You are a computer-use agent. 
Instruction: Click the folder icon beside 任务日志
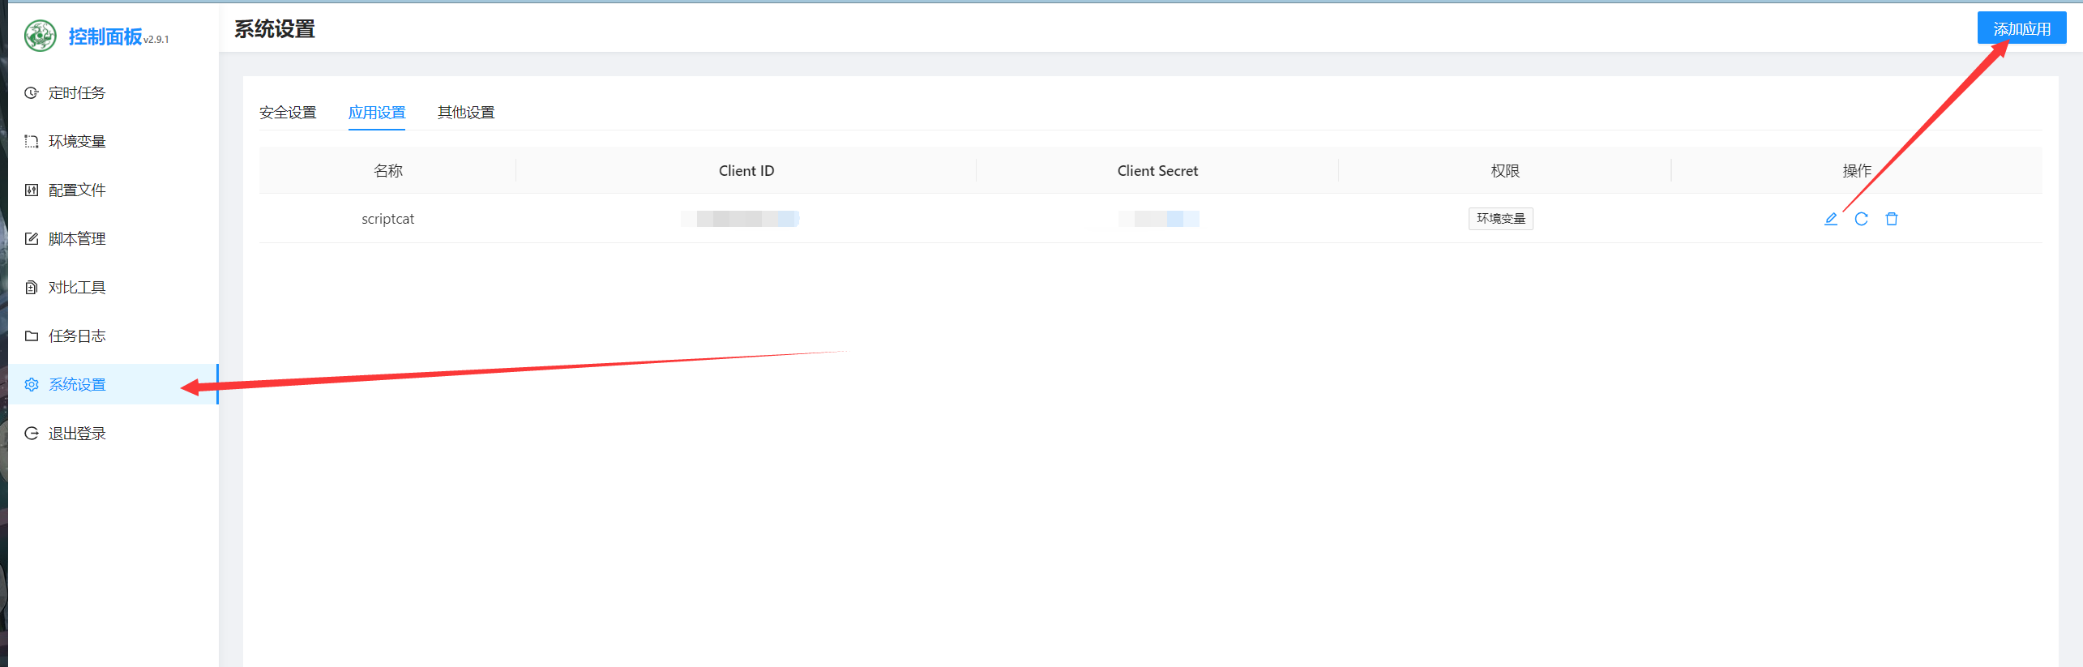pos(32,336)
